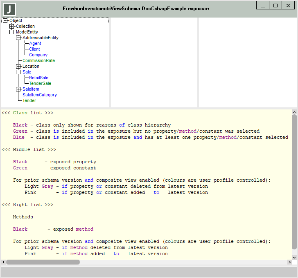Expand the Collection class node
The width and height of the screenshot is (298, 278).
(12, 27)
